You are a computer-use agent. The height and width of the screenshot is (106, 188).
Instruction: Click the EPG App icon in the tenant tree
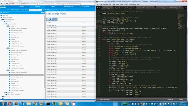coord(8,26)
